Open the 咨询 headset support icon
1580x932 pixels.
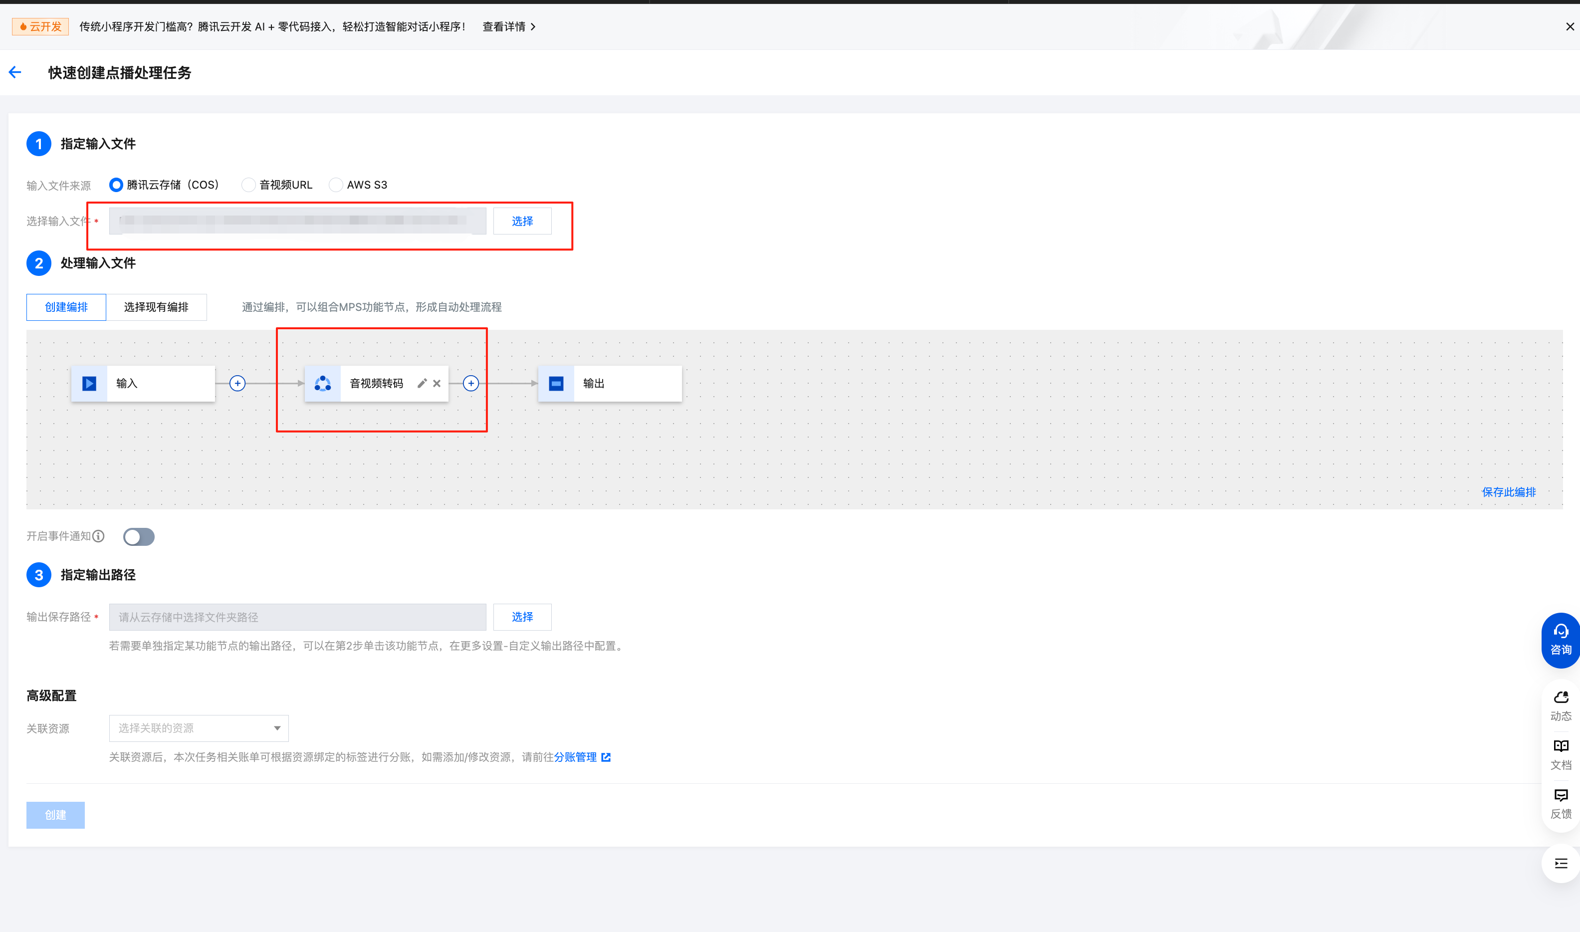[1561, 639]
